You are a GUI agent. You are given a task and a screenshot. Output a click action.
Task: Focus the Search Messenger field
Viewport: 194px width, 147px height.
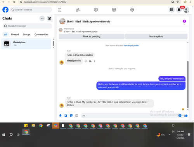pyautogui.click(x=27, y=26)
